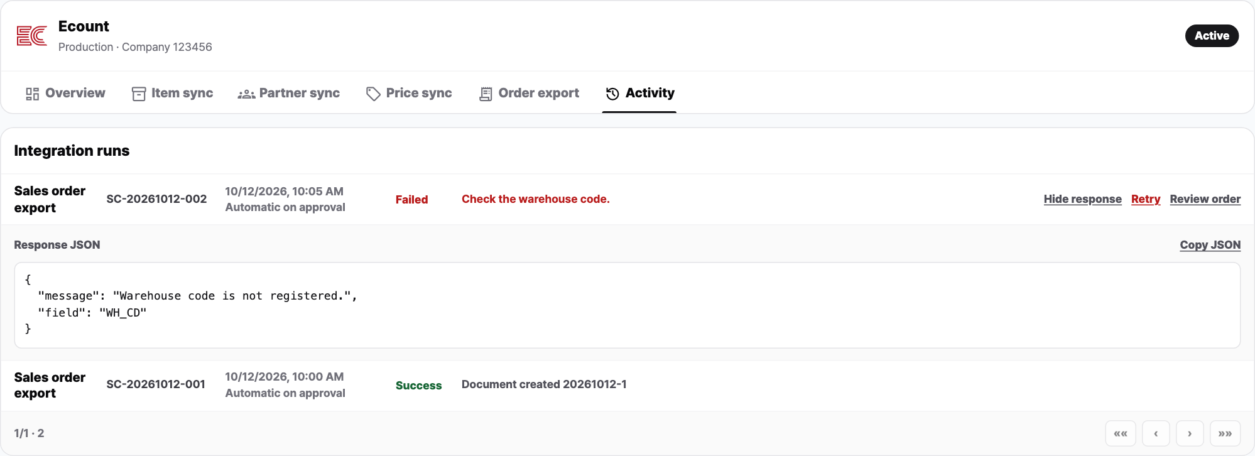Jump to the last page of runs

coord(1225,433)
